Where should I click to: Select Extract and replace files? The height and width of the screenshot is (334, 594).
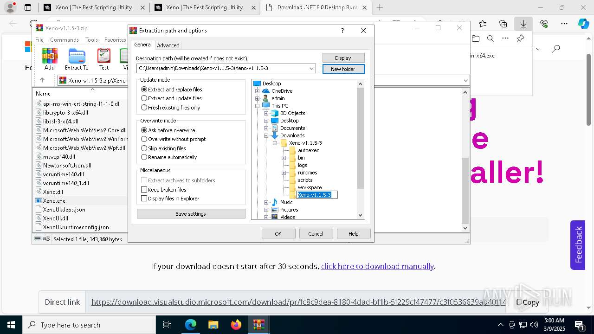pyautogui.click(x=172, y=90)
